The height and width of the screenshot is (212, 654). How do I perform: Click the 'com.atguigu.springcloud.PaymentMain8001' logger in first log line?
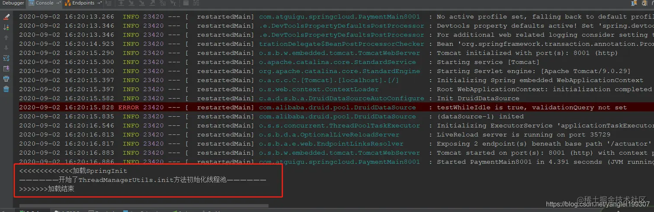coord(340,17)
